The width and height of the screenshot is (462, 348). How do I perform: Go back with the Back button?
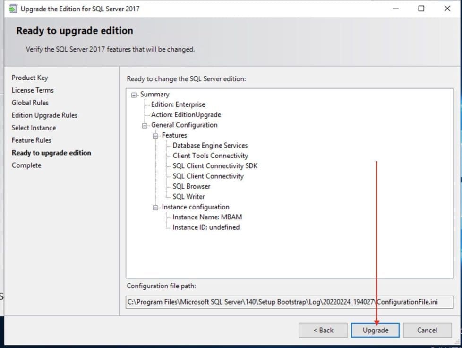click(323, 330)
